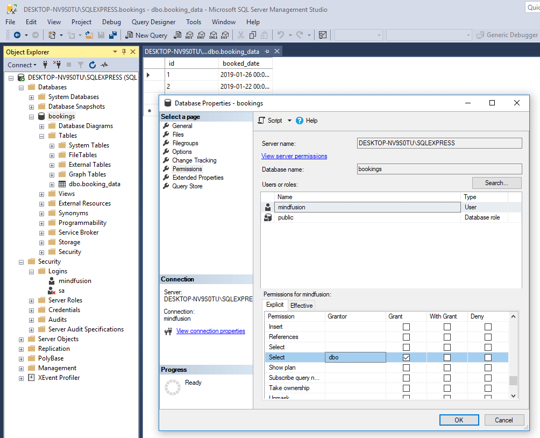Viewport: 540px width, 438px height.
Task: Click the New XMLA Query icon
Action: (x=212, y=35)
